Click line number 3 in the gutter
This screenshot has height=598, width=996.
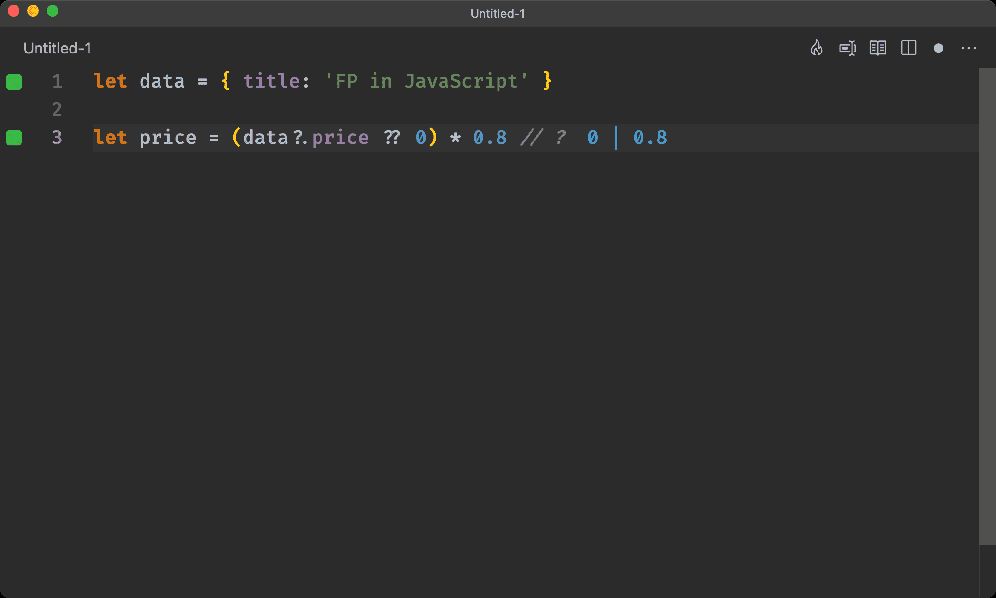57,138
